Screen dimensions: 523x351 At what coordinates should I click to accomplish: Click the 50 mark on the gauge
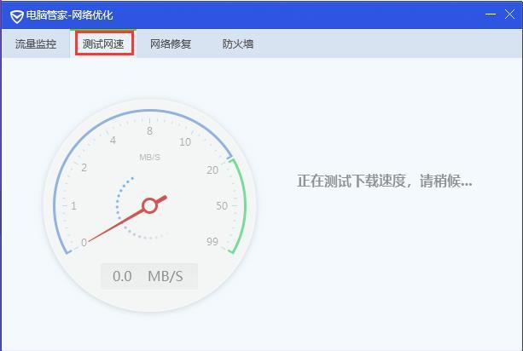coord(222,206)
